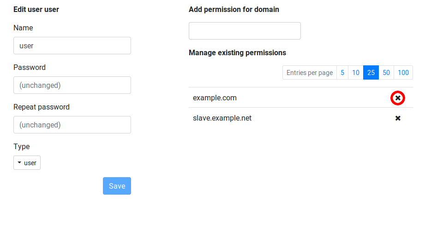The image size is (431, 231).
Task: Select the Repeat password input field
Action: (72, 125)
